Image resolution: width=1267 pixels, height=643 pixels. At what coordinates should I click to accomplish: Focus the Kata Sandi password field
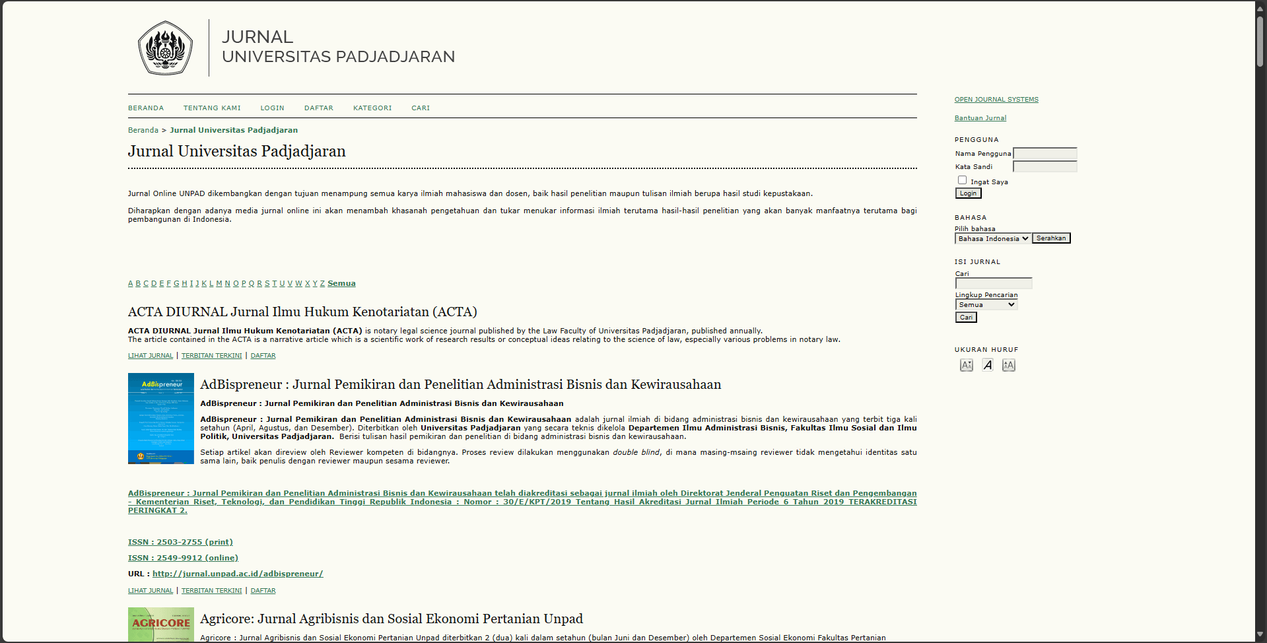pyautogui.click(x=1045, y=166)
